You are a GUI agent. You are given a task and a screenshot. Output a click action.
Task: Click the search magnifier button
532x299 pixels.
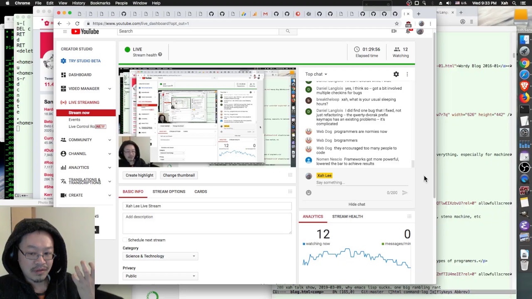coord(288,31)
